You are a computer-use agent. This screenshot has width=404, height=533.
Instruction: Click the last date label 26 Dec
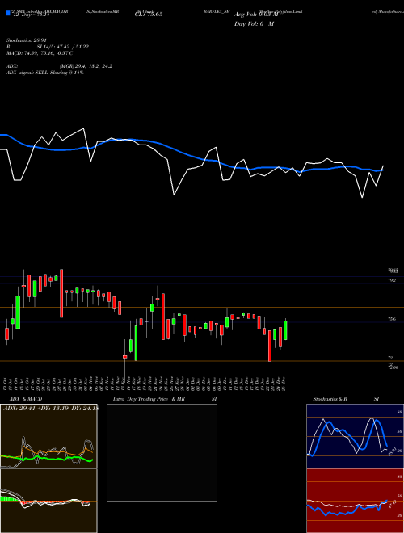(284, 384)
